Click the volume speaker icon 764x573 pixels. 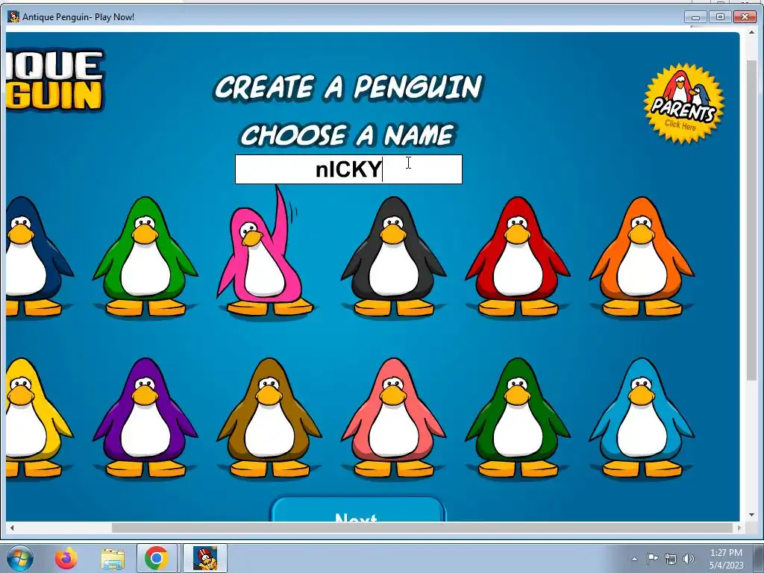[689, 559]
